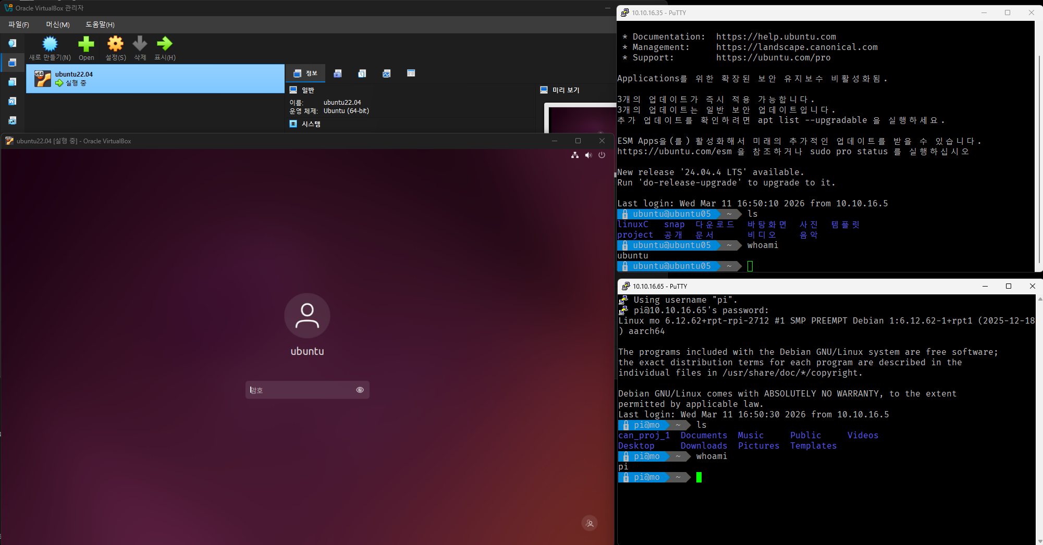Click the ubuntu username label on login screen

(307, 351)
